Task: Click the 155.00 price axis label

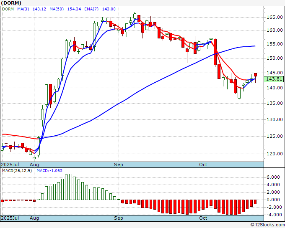Action: pos(275,44)
